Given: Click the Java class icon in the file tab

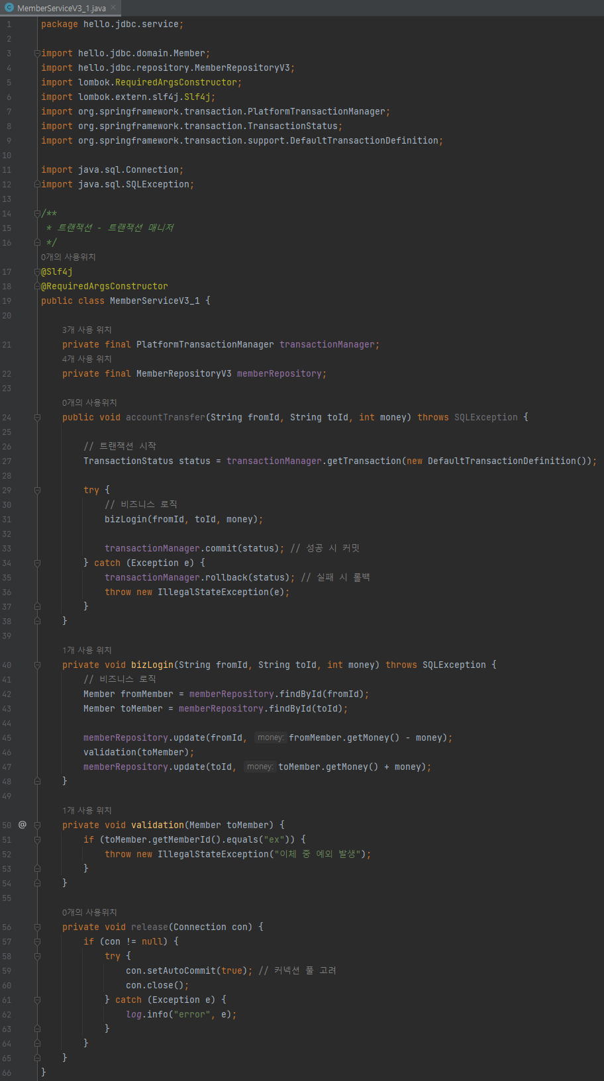Looking at the screenshot, I should coord(9,8).
